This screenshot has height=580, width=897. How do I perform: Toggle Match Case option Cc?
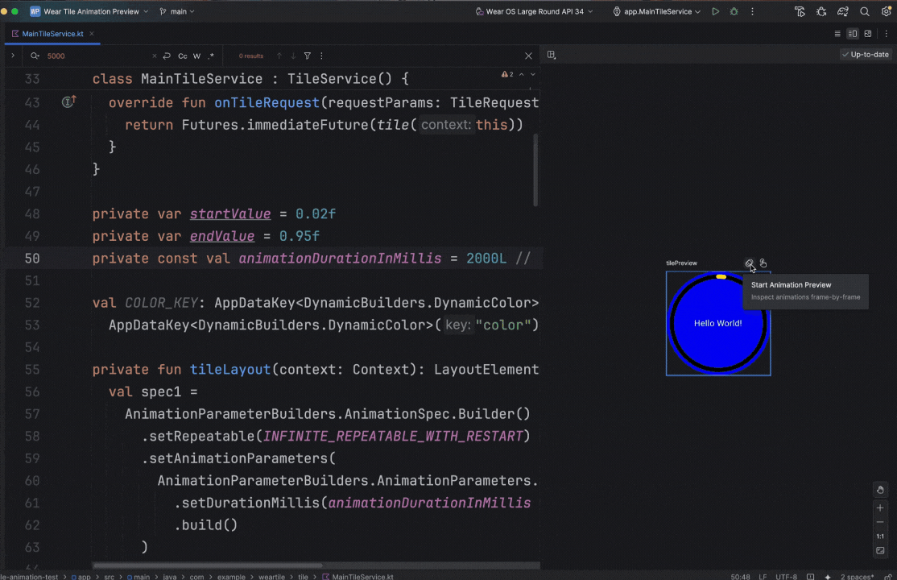[183, 56]
